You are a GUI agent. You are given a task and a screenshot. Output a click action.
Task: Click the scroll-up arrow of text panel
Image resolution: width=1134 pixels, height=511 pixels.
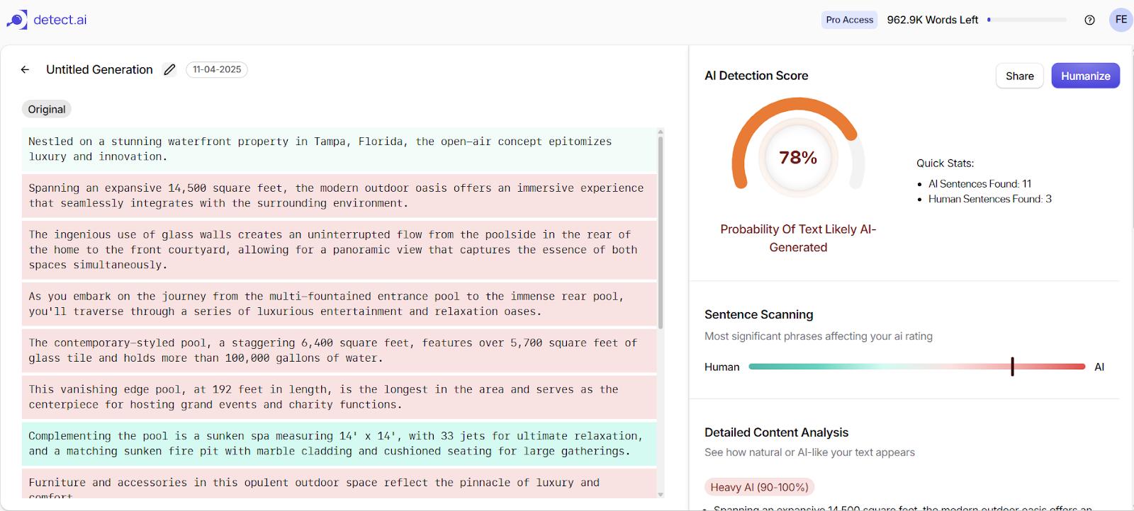[x=661, y=132]
